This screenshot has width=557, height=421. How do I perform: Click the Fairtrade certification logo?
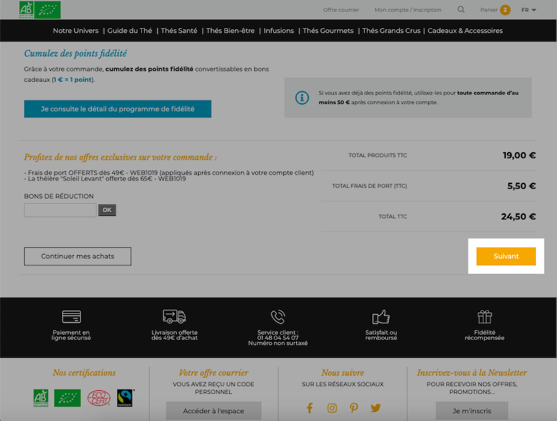tap(125, 398)
